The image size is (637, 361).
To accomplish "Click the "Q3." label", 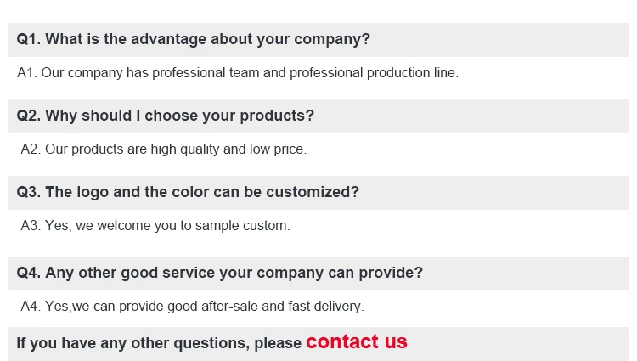I will (28, 192).
